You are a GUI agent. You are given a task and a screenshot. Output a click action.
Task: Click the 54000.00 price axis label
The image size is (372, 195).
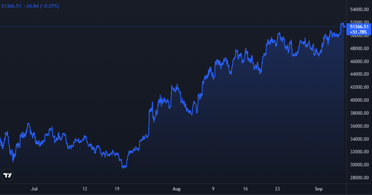coord(359,10)
